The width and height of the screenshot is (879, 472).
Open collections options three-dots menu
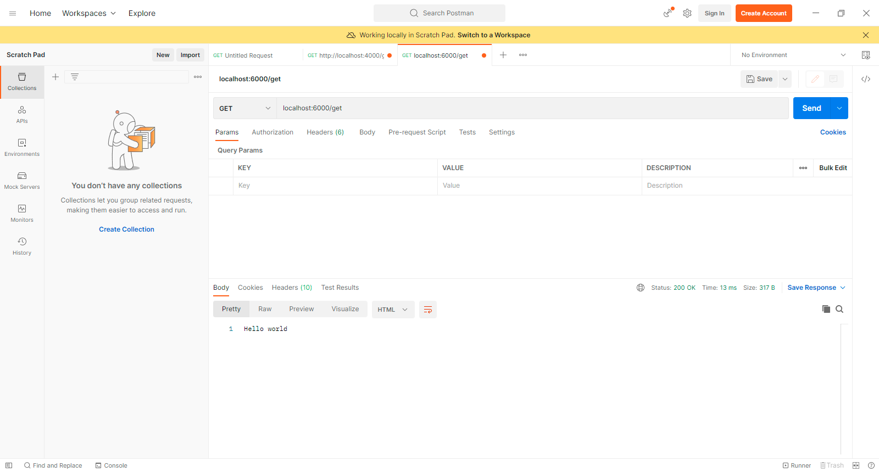198,77
